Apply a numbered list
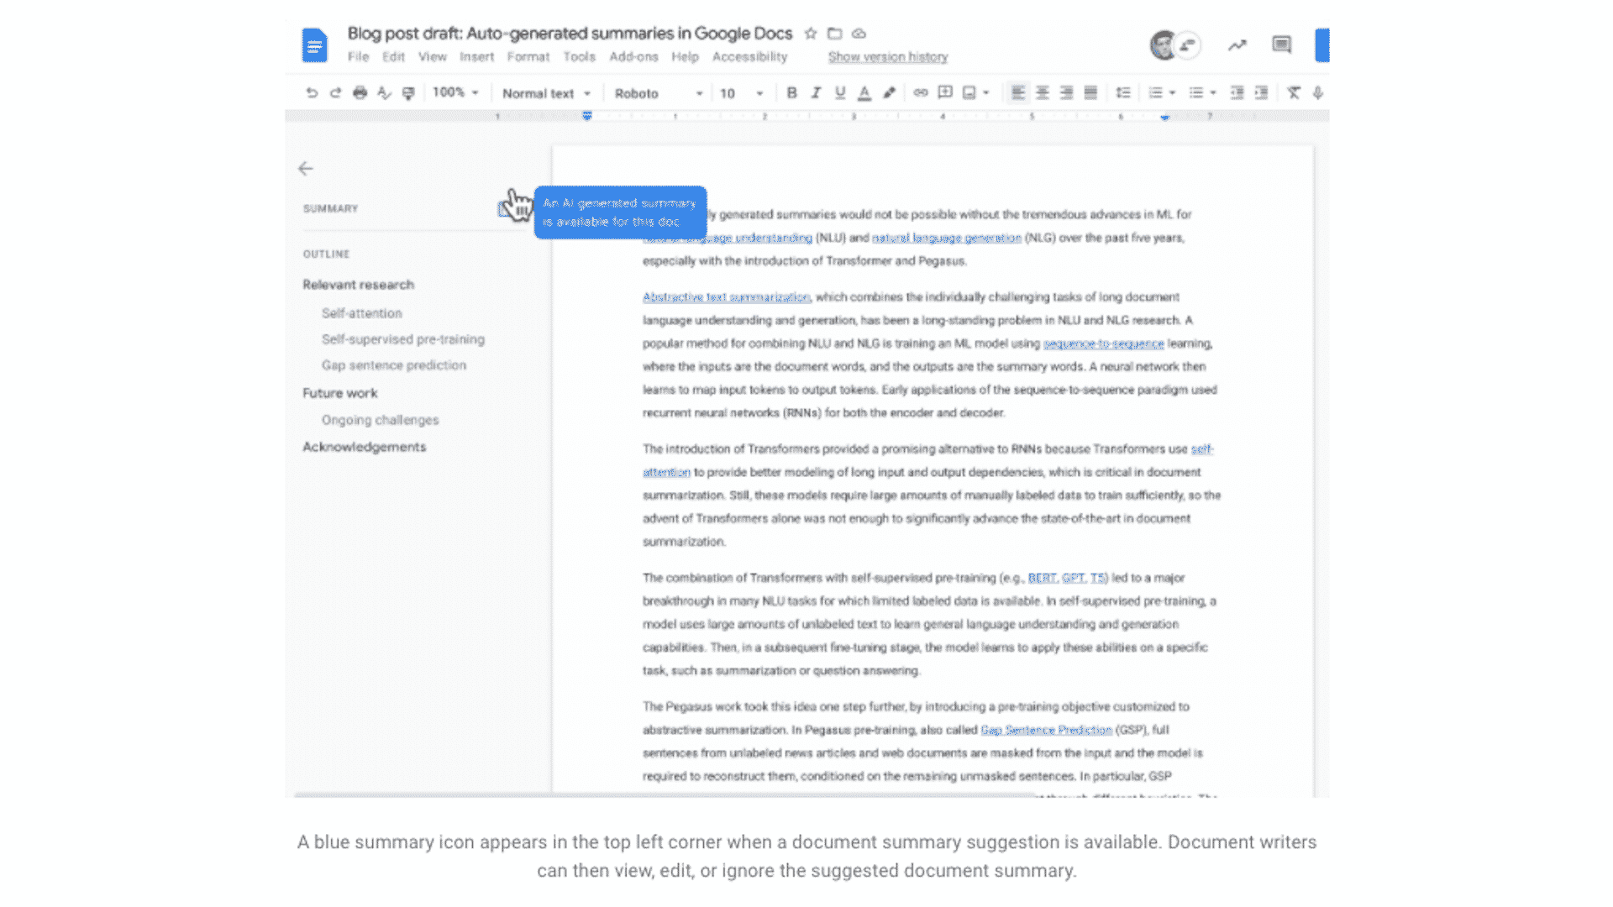This screenshot has width=1613, height=907. click(x=1156, y=93)
